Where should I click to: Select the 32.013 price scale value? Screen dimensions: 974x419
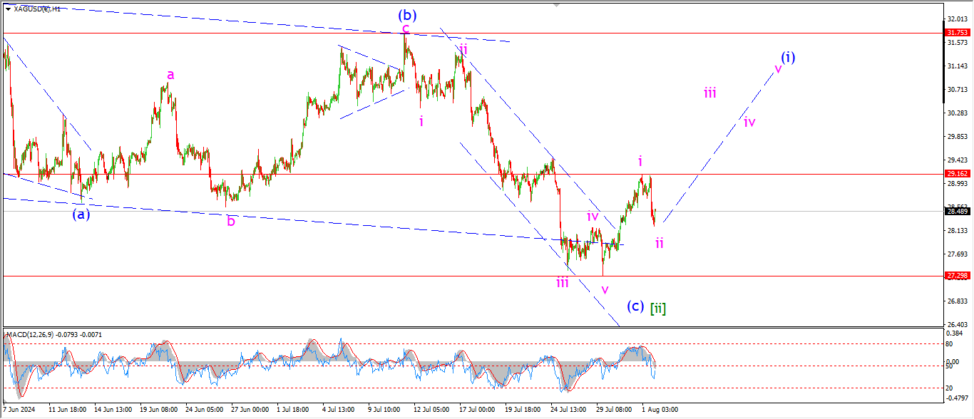point(955,19)
